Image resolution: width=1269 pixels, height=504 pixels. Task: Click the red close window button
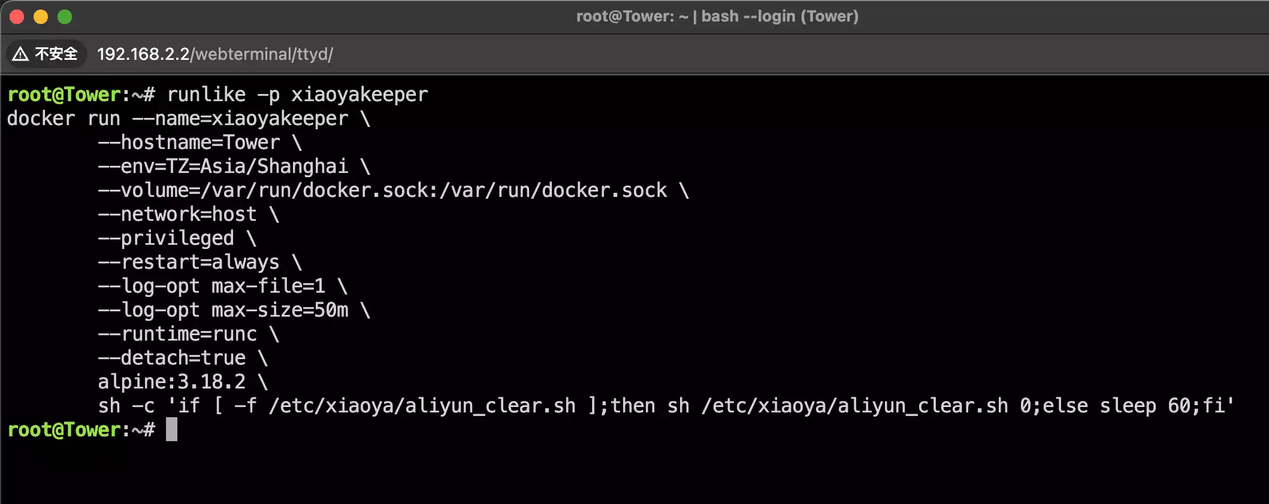(17, 17)
